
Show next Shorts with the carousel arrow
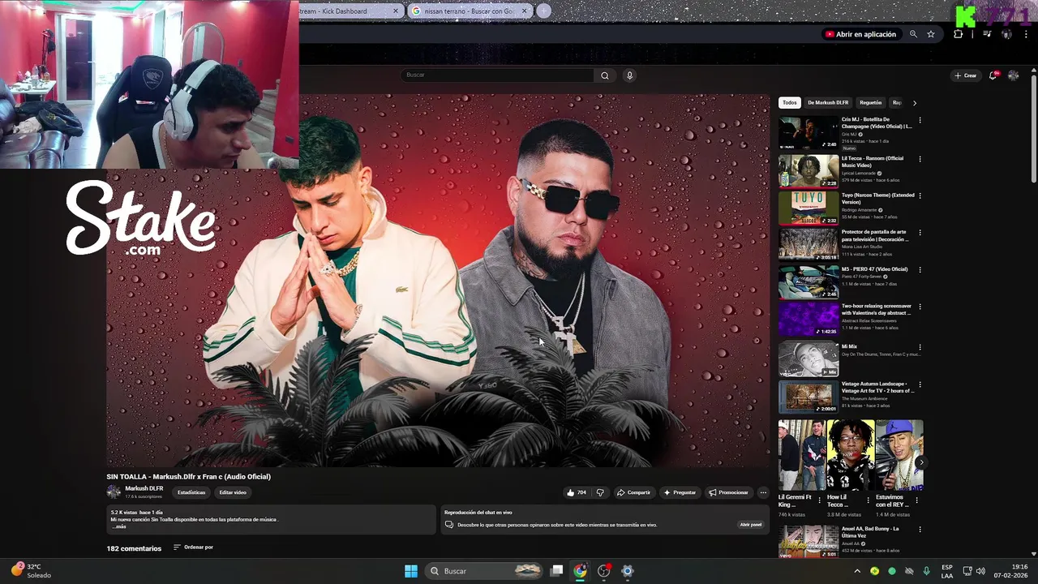[920, 462]
